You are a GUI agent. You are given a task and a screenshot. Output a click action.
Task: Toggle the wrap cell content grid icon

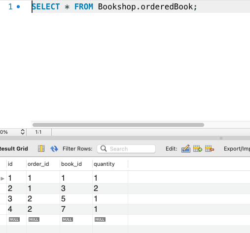[41, 149]
